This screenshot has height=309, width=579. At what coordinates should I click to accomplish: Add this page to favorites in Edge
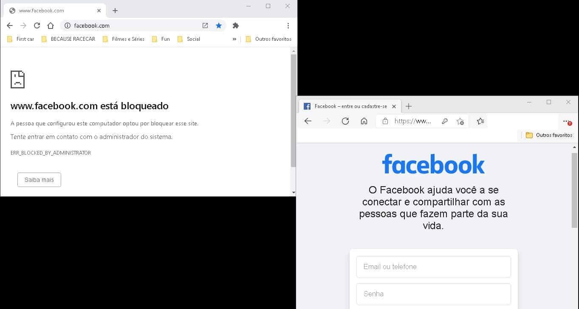tap(460, 121)
